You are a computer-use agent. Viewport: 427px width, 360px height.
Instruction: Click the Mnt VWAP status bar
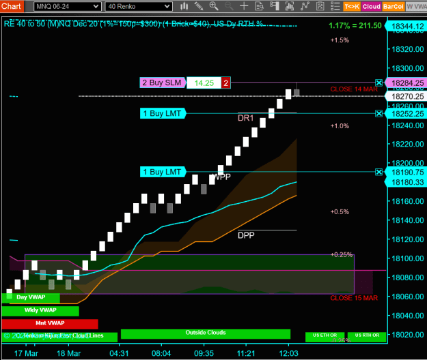(50, 323)
